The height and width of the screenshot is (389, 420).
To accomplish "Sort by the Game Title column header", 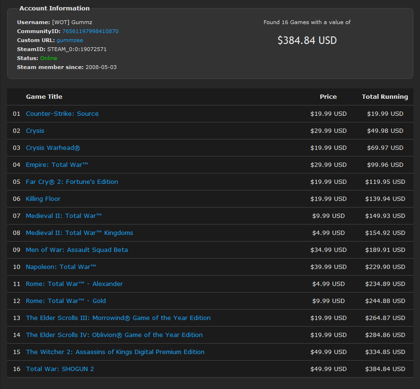I will (44, 96).
